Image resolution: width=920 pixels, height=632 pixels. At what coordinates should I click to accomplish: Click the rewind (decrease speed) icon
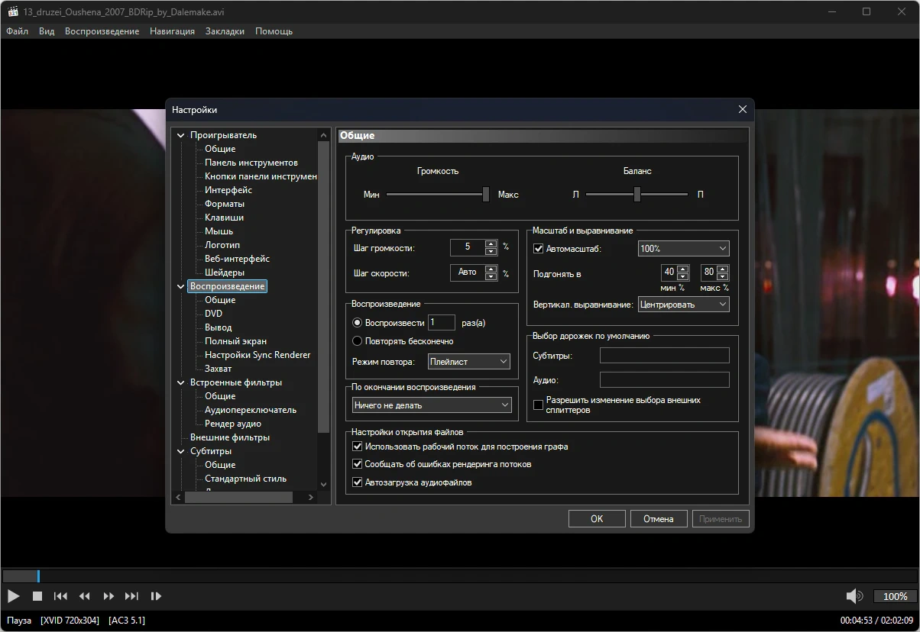click(x=85, y=596)
